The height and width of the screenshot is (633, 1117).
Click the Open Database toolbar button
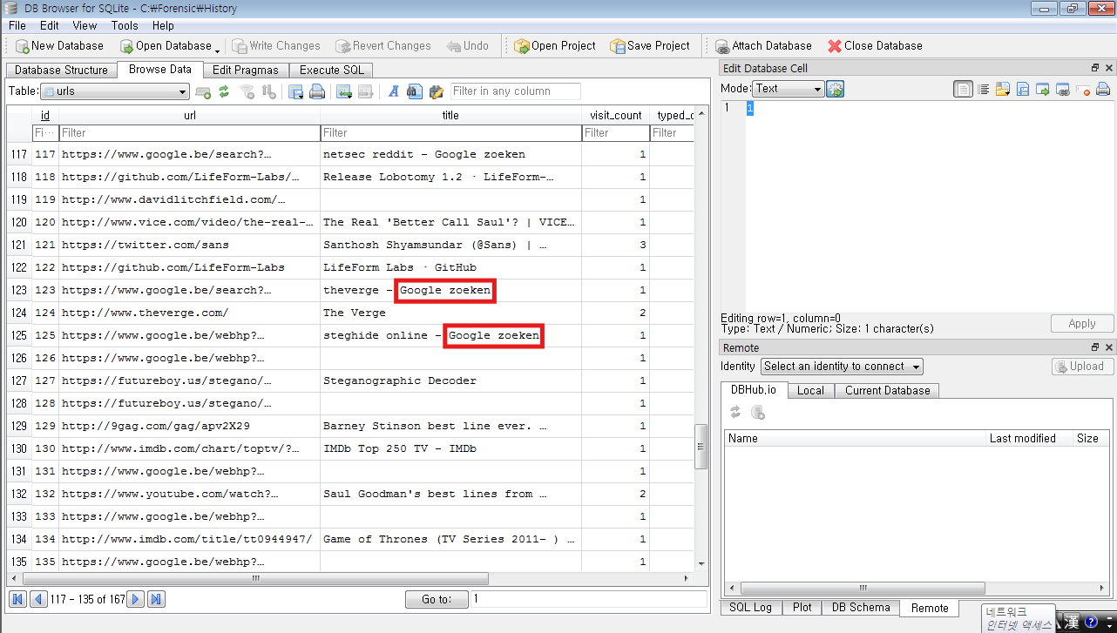point(166,45)
